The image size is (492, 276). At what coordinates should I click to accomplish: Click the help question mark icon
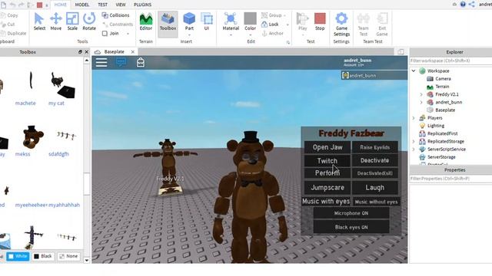[463, 4]
